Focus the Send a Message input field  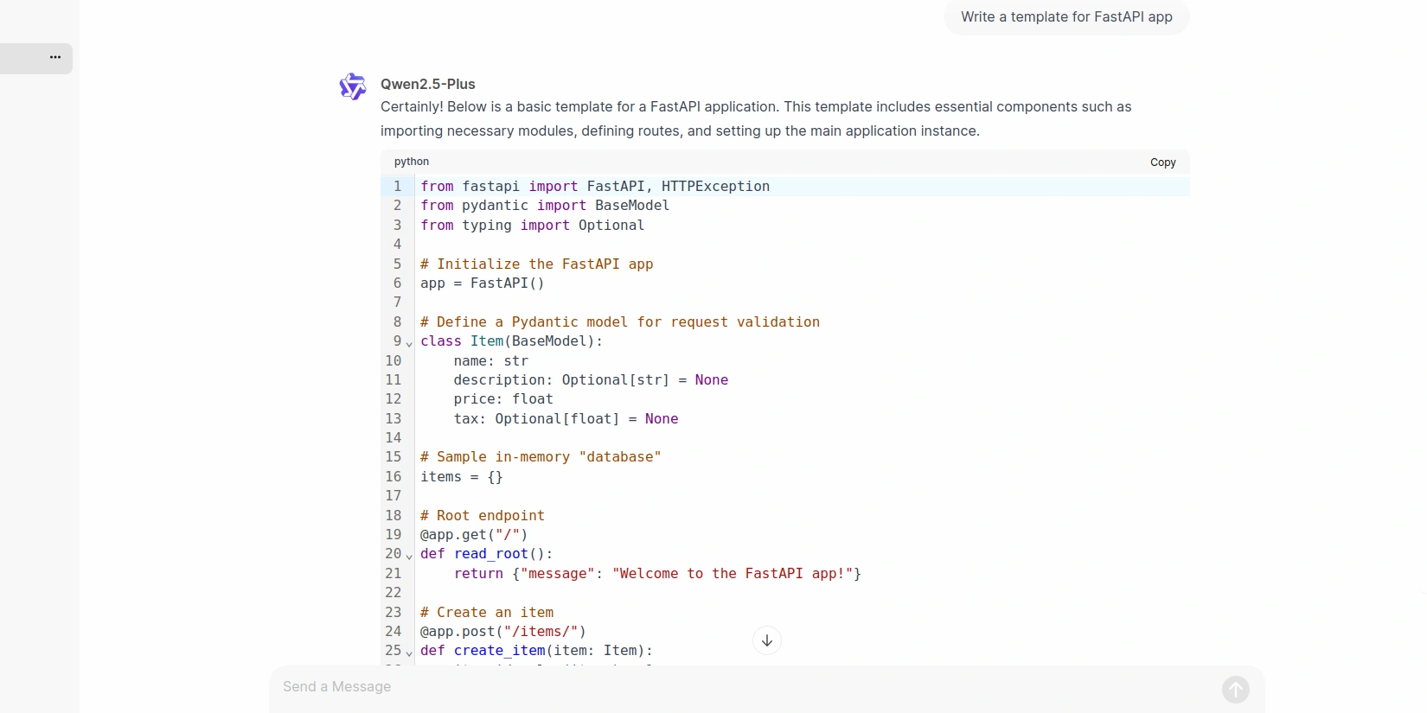(744, 687)
